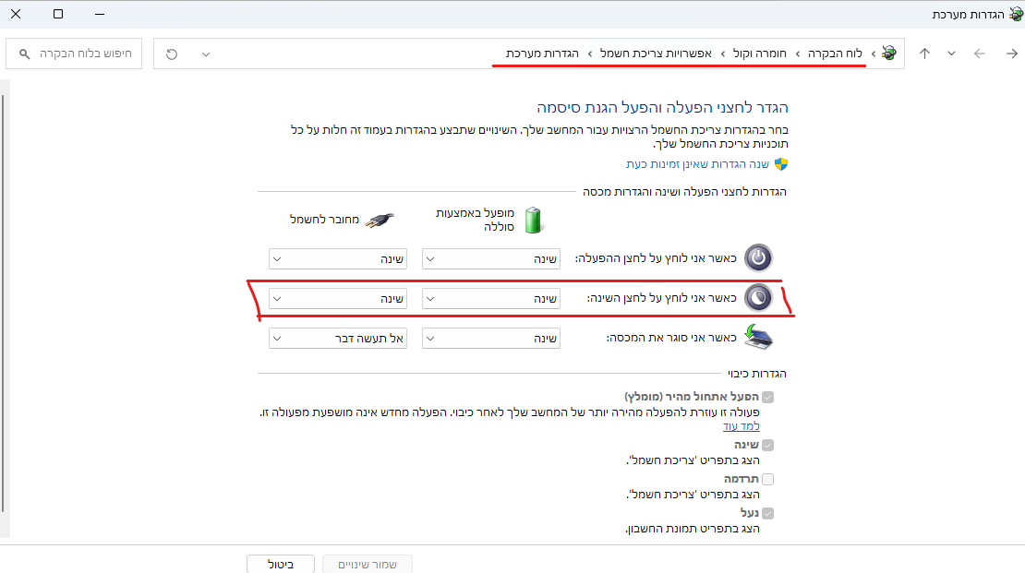Open power button plugged-in dropdown
Image resolution: width=1025 pixels, height=573 pixels.
pos(338,258)
